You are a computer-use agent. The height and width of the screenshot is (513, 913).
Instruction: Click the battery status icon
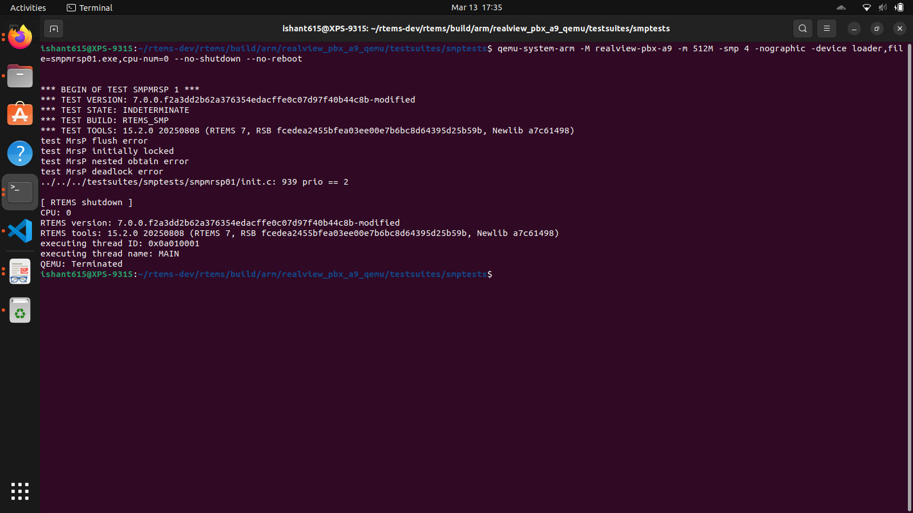(x=899, y=8)
